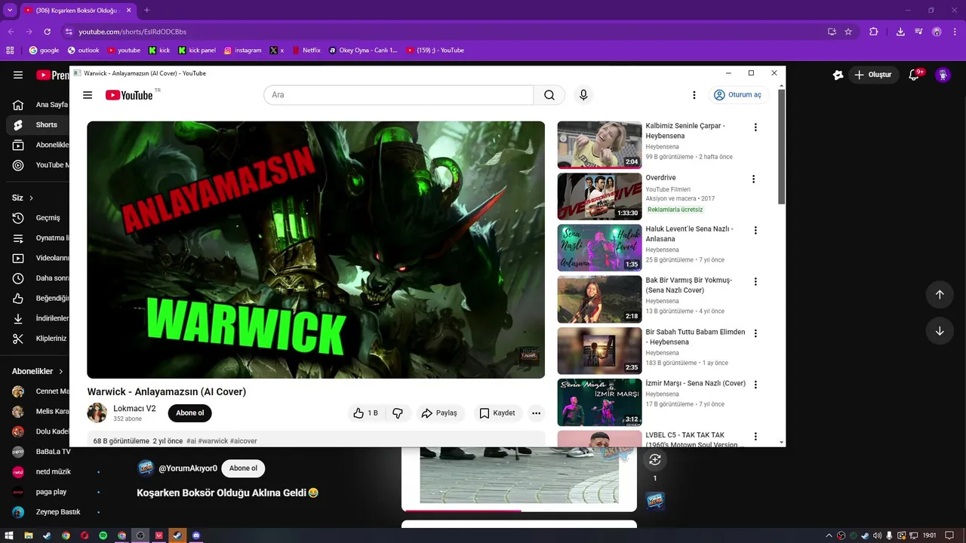Subscribe to Lokmacı V2 with Abone ol
966x543 pixels.
click(x=190, y=413)
